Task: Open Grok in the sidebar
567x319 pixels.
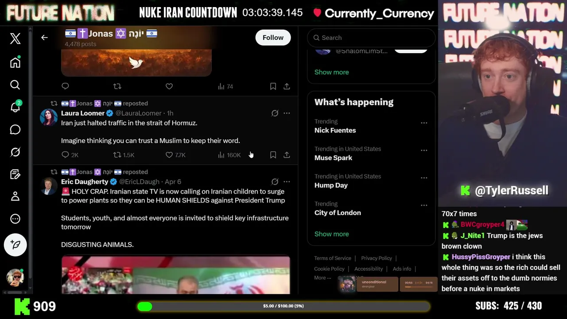Action: coord(15,152)
